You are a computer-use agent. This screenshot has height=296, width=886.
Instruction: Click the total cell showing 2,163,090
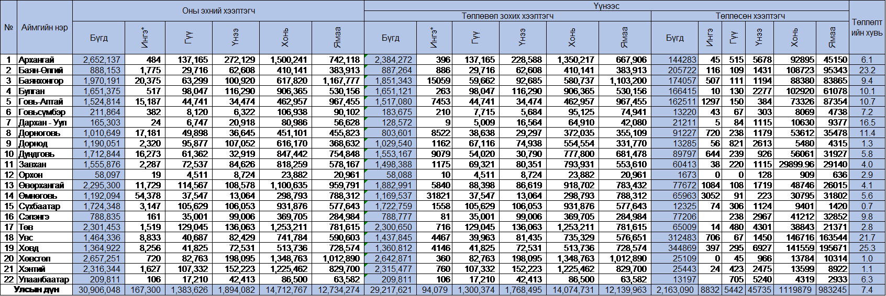click(x=674, y=290)
